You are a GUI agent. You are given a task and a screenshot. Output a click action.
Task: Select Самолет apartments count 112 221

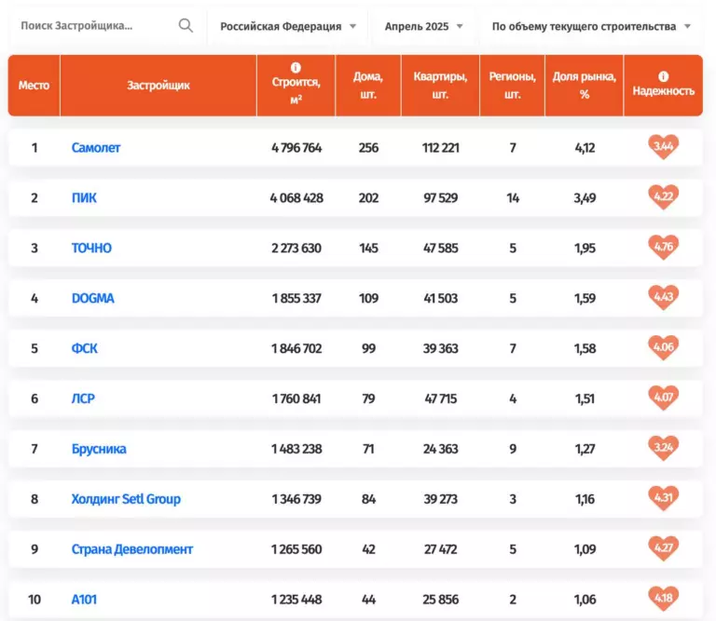click(x=441, y=148)
